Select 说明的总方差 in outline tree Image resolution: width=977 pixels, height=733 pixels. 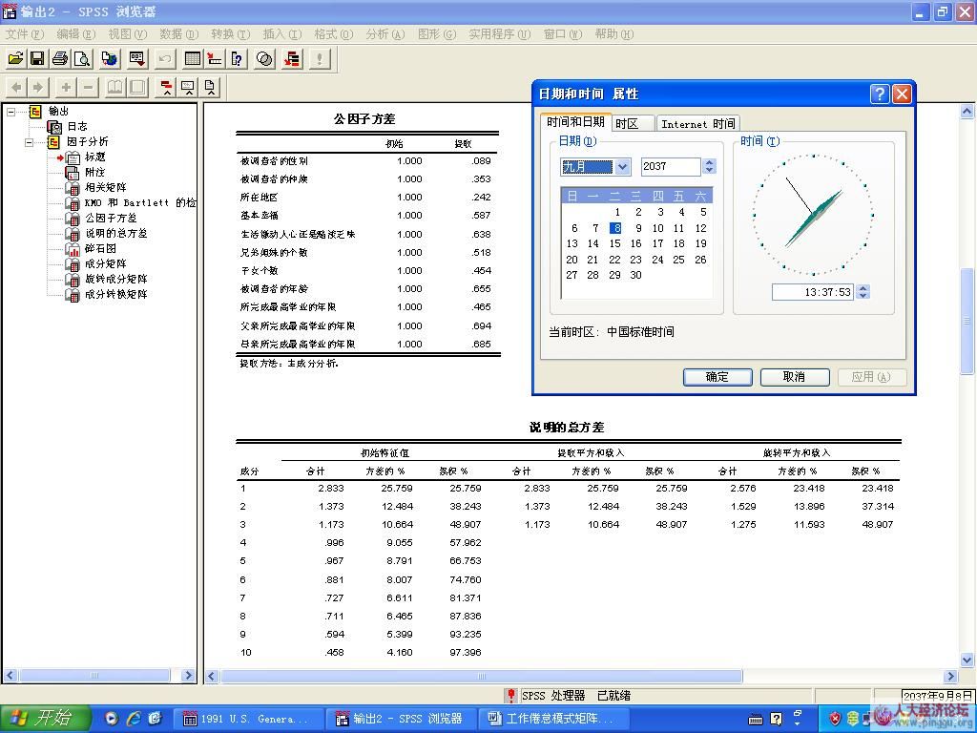(x=115, y=233)
